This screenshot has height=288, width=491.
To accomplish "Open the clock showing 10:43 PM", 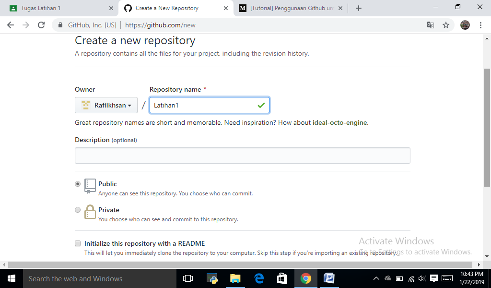I will coord(472,278).
